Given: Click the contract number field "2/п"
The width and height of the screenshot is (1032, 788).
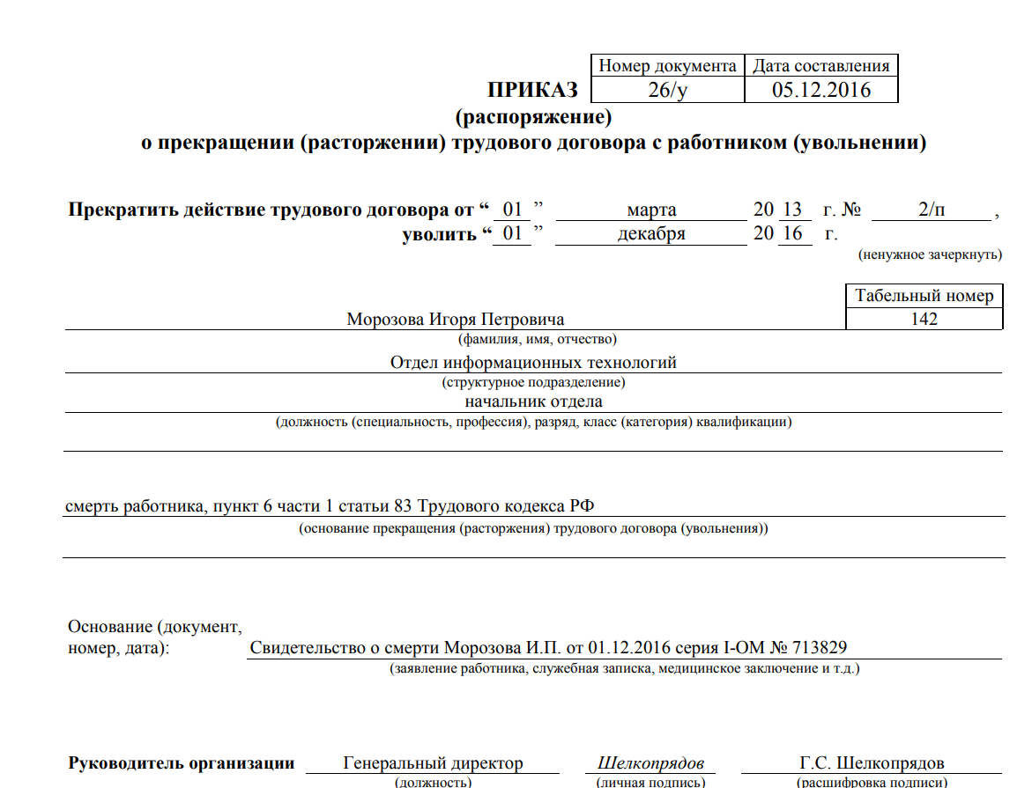Looking at the screenshot, I should point(932,210).
